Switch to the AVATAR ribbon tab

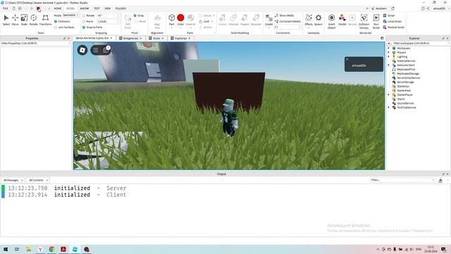pos(85,8)
